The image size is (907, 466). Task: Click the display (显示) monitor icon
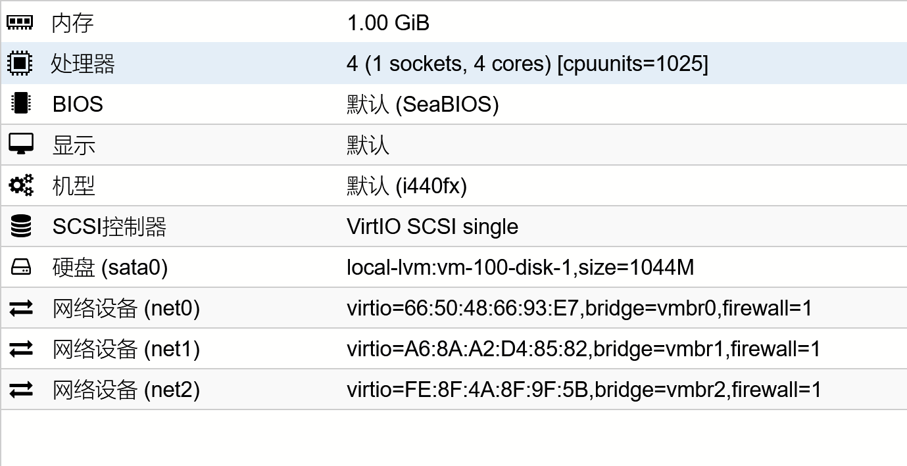[20, 145]
